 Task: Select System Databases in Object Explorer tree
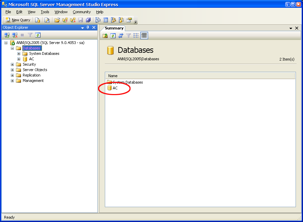coord(44,53)
